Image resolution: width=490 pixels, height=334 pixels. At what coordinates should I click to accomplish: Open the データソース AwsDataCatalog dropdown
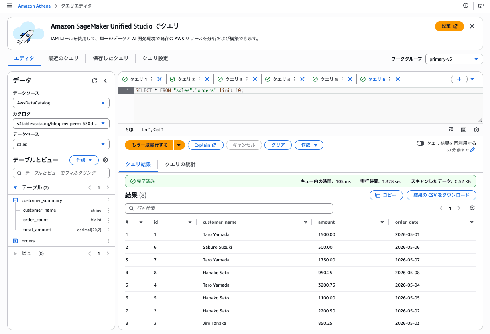click(x=61, y=103)
